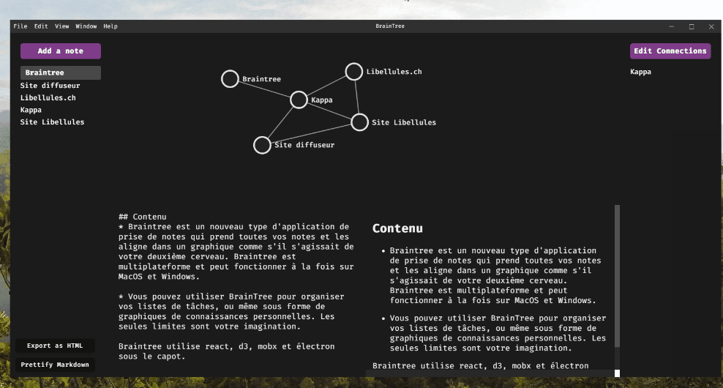Click the Braintree graph node circle
The image size is (723, 388).
(x=230, y=79)
